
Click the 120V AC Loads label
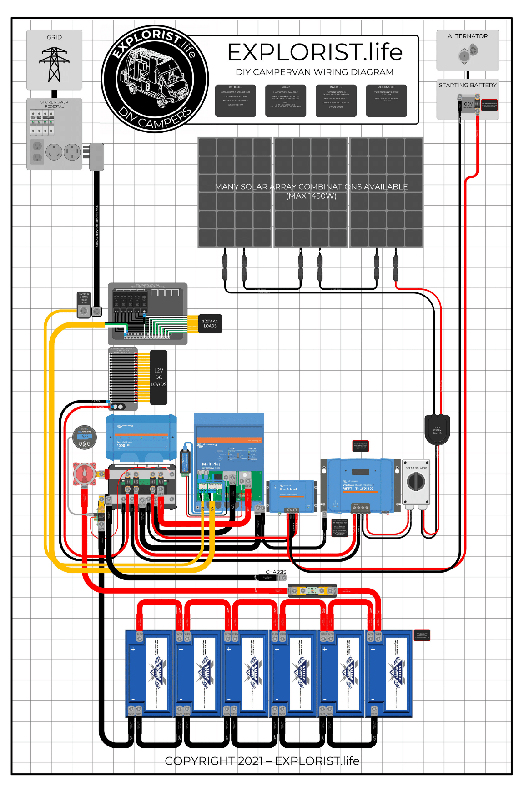tap(210, 323)
